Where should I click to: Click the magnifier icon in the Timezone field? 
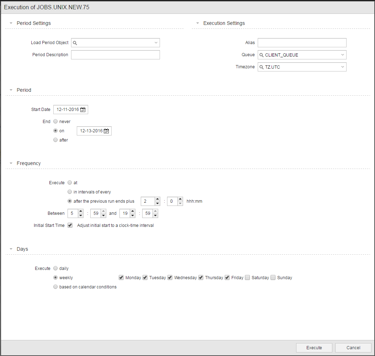[x=262, y=67]
